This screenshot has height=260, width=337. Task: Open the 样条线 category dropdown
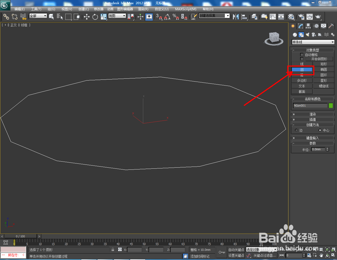(x=313, y=42)
